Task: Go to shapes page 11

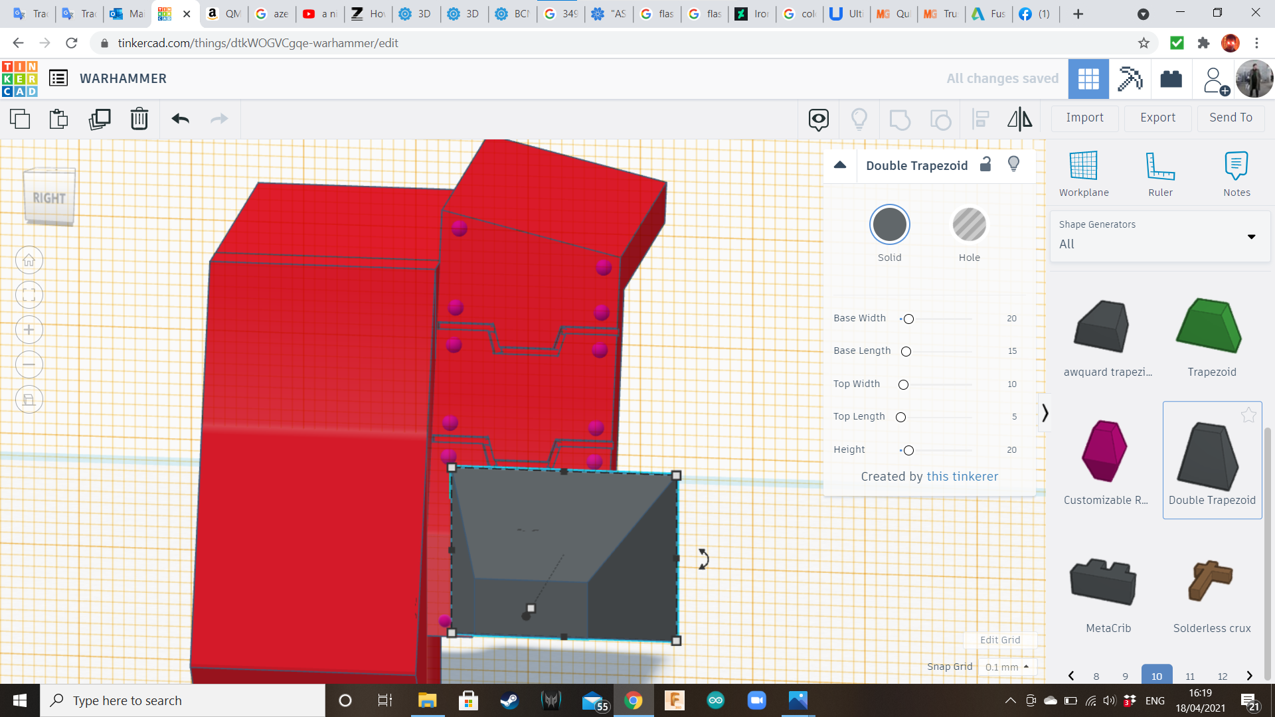Action: tap(1189, 676)
